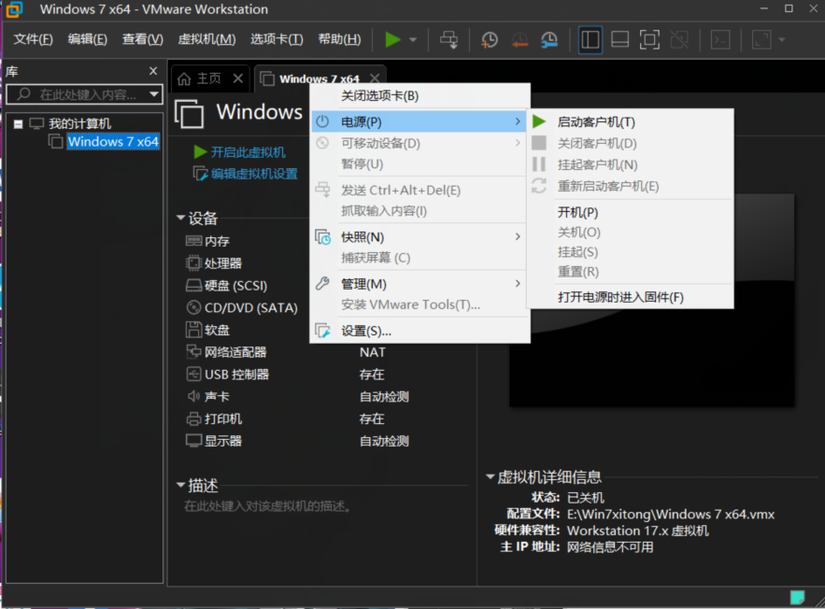825x609 pixels.
Task: Collapse the 我的计算机 tree node
Action: pyautogui.click(x=19, y=124)
